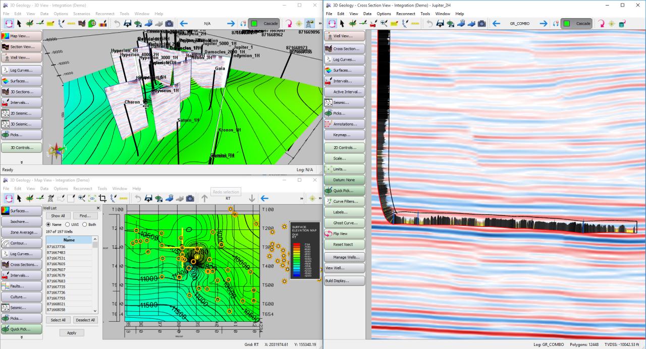Viewport: 646px width, 349px height.
Task: Click the up arrow beside RT in Map View
Action: pyautogui.click(x=204, y=199)
